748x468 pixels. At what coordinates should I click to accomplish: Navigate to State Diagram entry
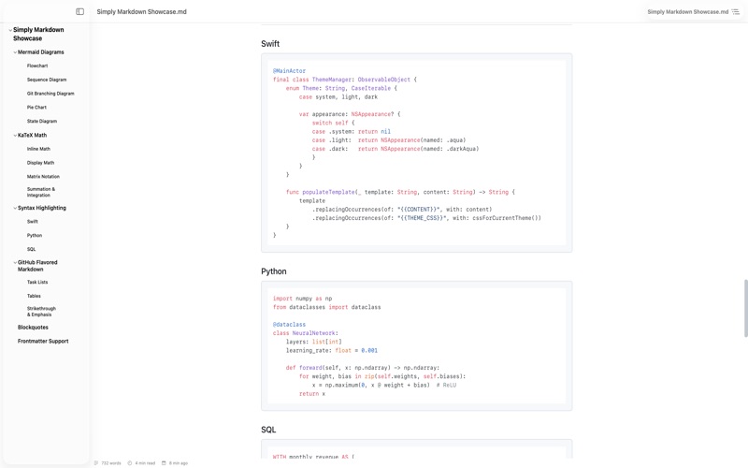pos(42,122)
